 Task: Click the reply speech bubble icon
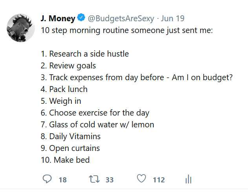[47, 179]
